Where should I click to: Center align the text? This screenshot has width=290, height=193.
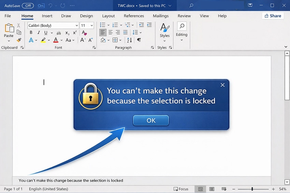[111, 33]
